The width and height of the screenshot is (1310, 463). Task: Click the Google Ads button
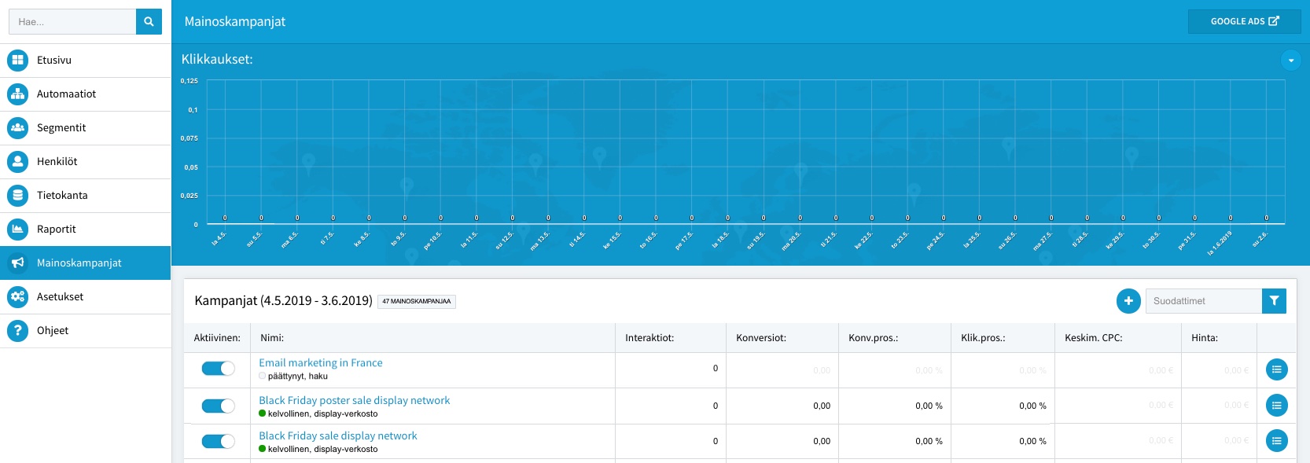click(x=1244, y=21)
